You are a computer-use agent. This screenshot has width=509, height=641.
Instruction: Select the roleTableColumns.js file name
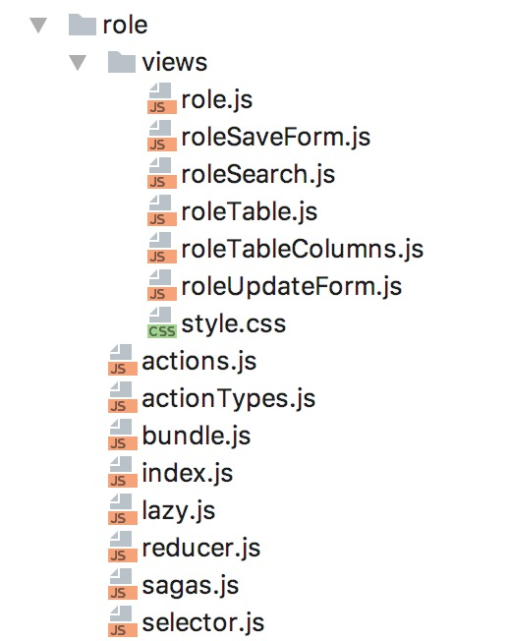point(303,250)
